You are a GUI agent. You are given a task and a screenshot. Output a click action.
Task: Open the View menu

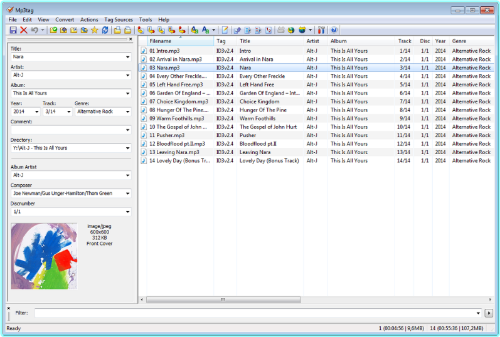43,20
